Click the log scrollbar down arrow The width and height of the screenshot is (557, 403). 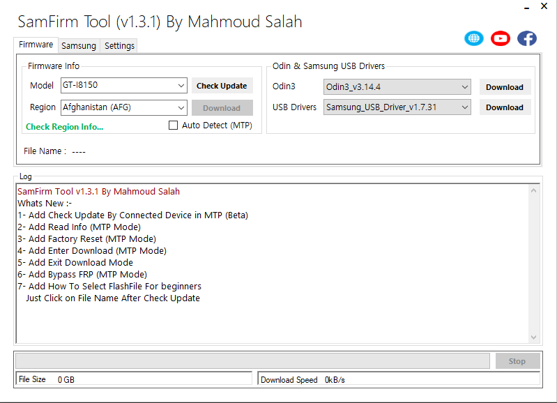click(533, 337)
